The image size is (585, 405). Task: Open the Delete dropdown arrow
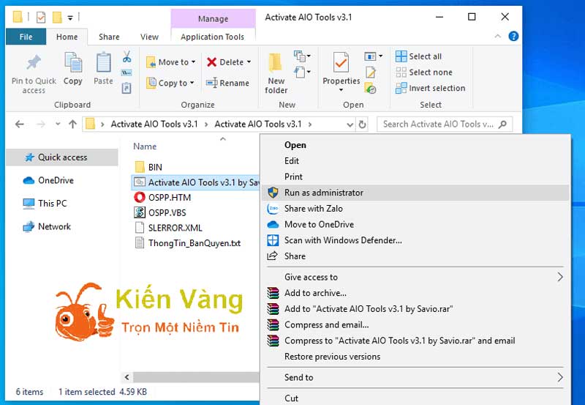coord(249,62)
